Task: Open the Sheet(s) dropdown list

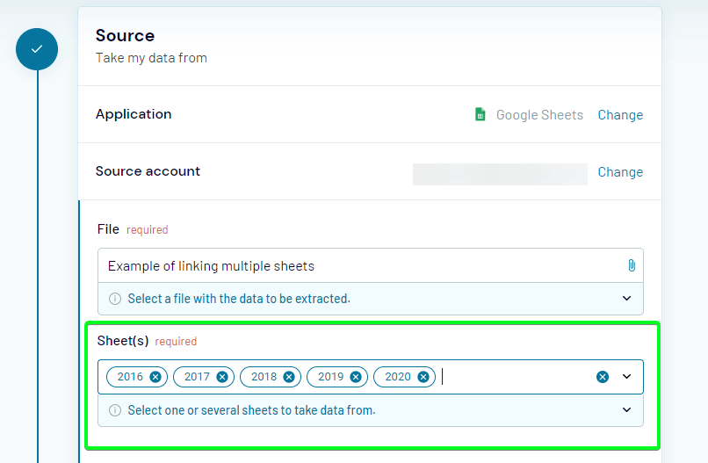Action: tap(626, 376)
